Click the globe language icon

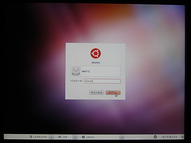[x=31, y=137]
